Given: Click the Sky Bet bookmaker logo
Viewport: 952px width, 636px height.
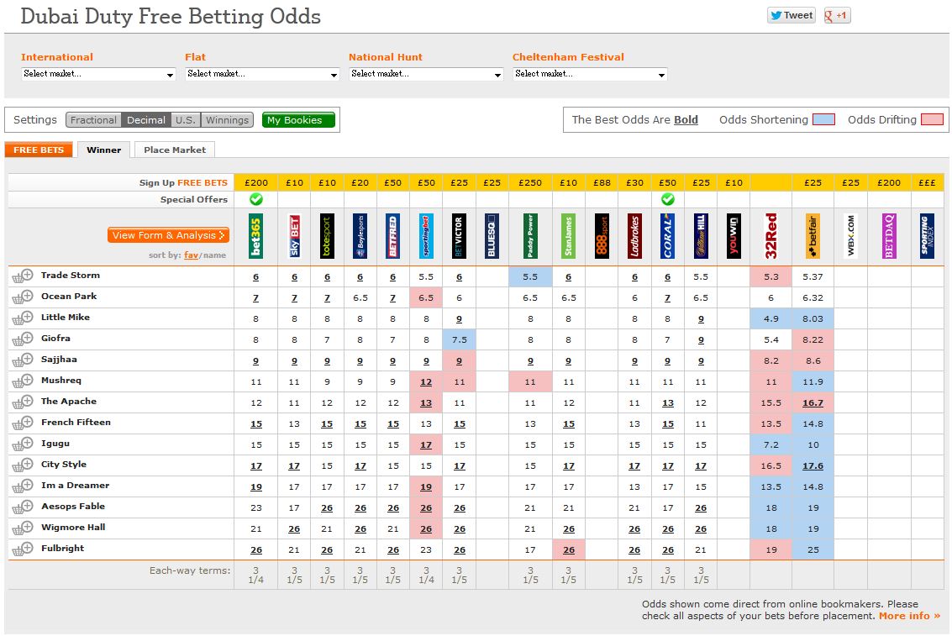Looking at the screenshot, I should pos(294,236).
